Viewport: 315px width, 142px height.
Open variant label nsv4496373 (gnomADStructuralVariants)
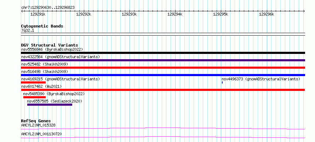(261, 79)
